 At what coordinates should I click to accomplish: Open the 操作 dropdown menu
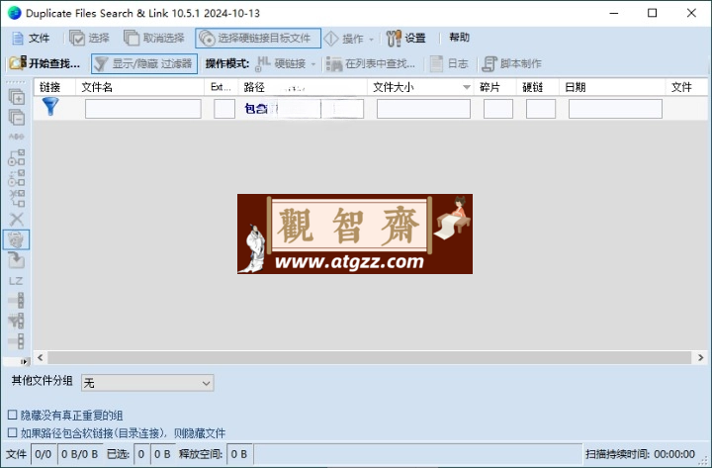click(x=349, y=39)
